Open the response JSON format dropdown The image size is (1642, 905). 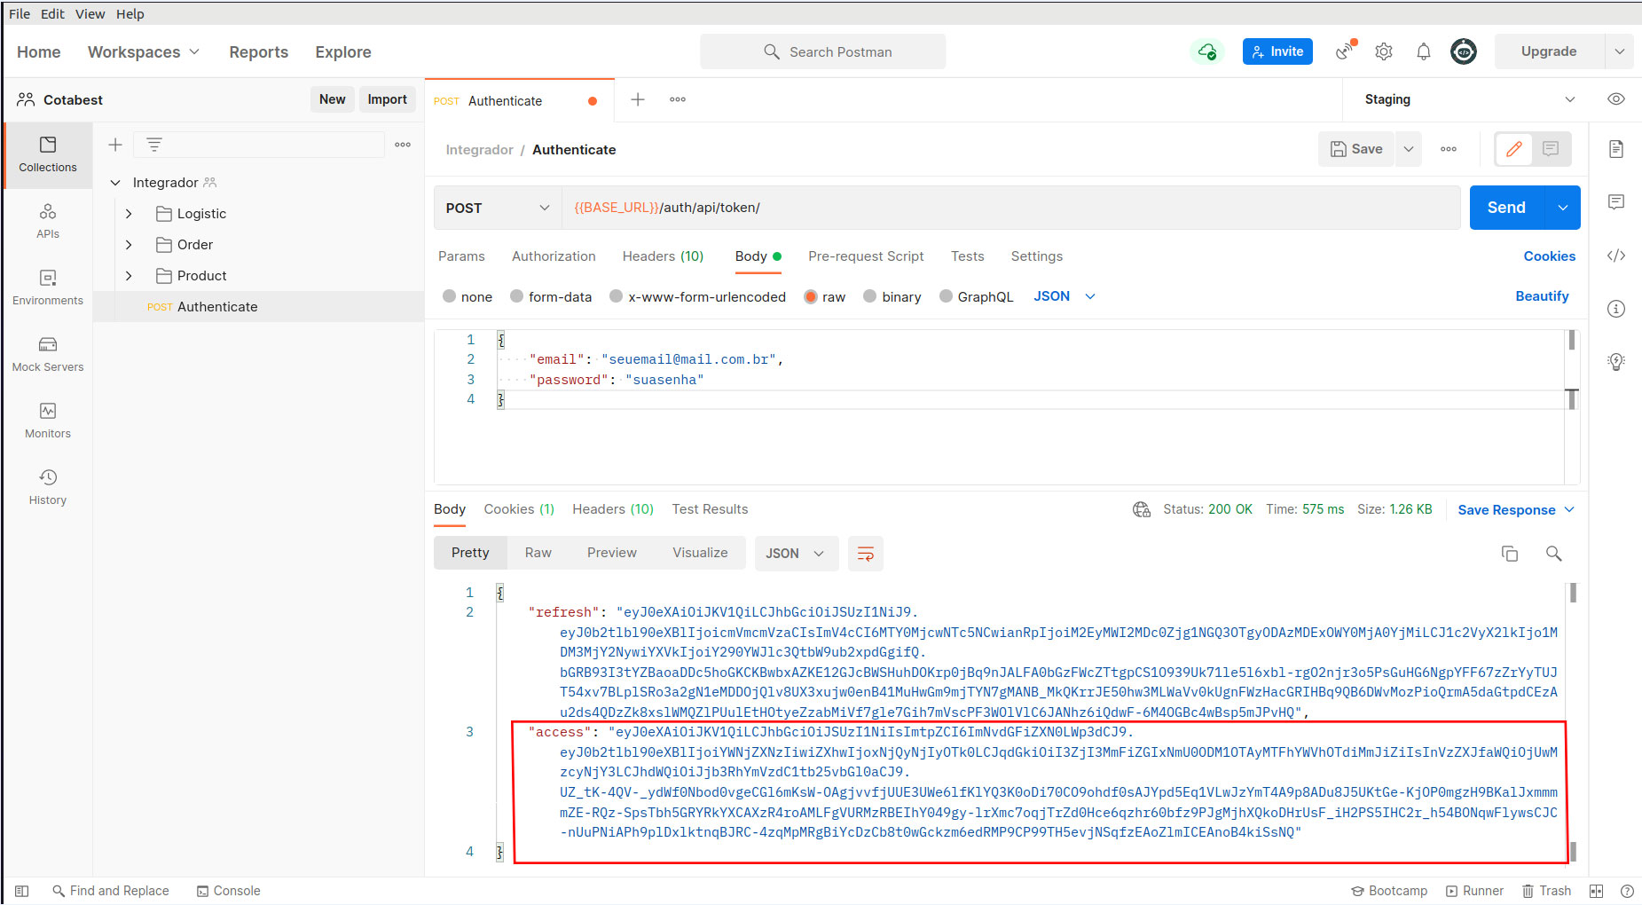(796, 554)
